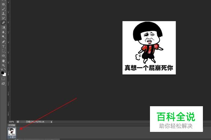Select frame 1 thumbnail in timeline

pos(12,132)
